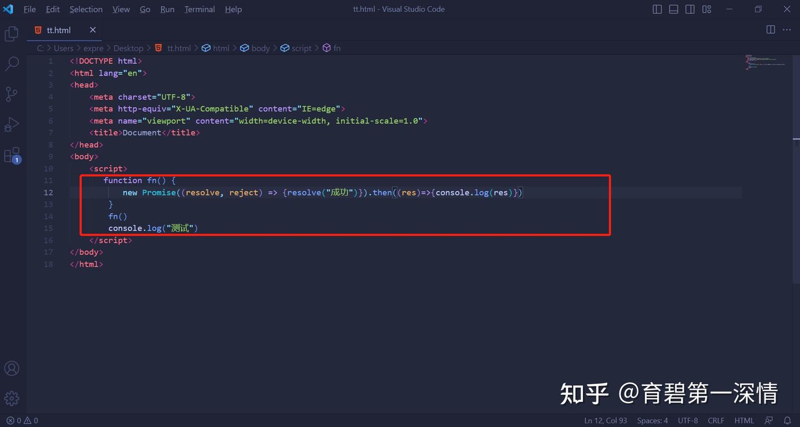Screen dimensions: 800x427
Task: Click the Users breadcrumb segment
Action: tap(63, 48)
